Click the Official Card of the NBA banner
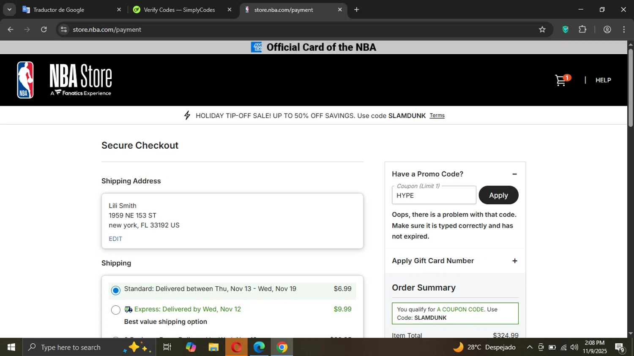Image resolution: width=634 pixels, height=356 pixels. (314, 47)
